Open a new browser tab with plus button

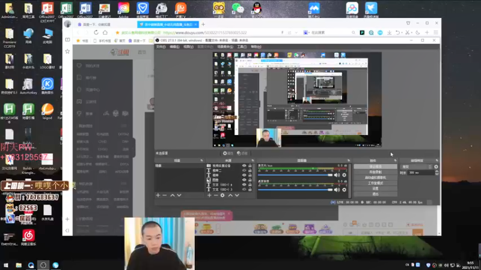click(203, 25)
